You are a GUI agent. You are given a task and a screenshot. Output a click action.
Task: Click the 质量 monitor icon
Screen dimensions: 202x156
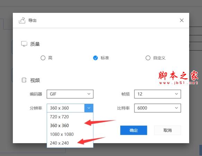coord(24,44)
